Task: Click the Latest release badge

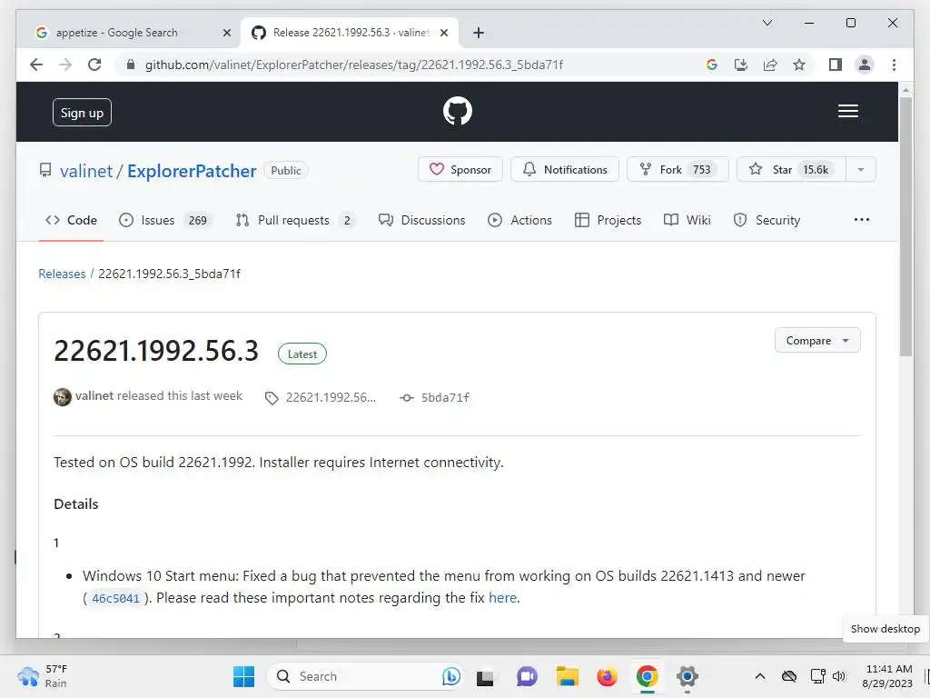Action: pyautogui.click(x=302, y=354)
